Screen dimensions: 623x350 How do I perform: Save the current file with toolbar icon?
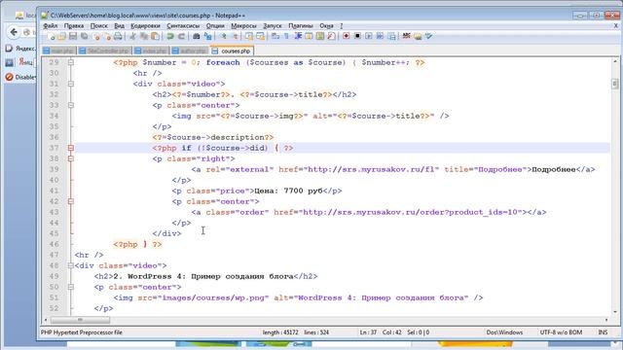point(73,37)
